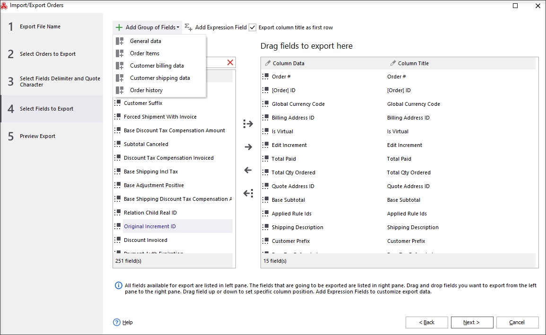Select Billing Address ID in Column Data
Image resolution: width=546 pixels, height=335 pixels.
coord(293,118)
